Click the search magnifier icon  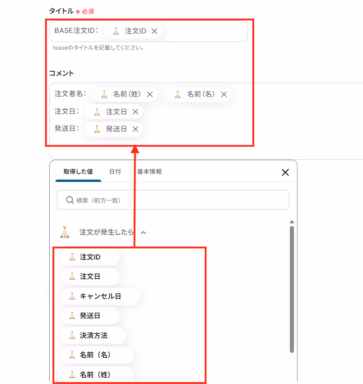[x=70, y=200]
